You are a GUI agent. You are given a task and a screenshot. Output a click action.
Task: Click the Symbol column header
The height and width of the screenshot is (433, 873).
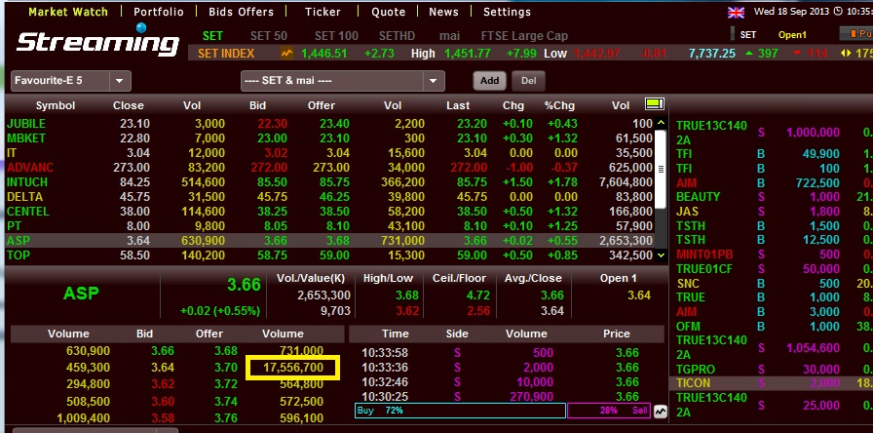tap(56, 105)
